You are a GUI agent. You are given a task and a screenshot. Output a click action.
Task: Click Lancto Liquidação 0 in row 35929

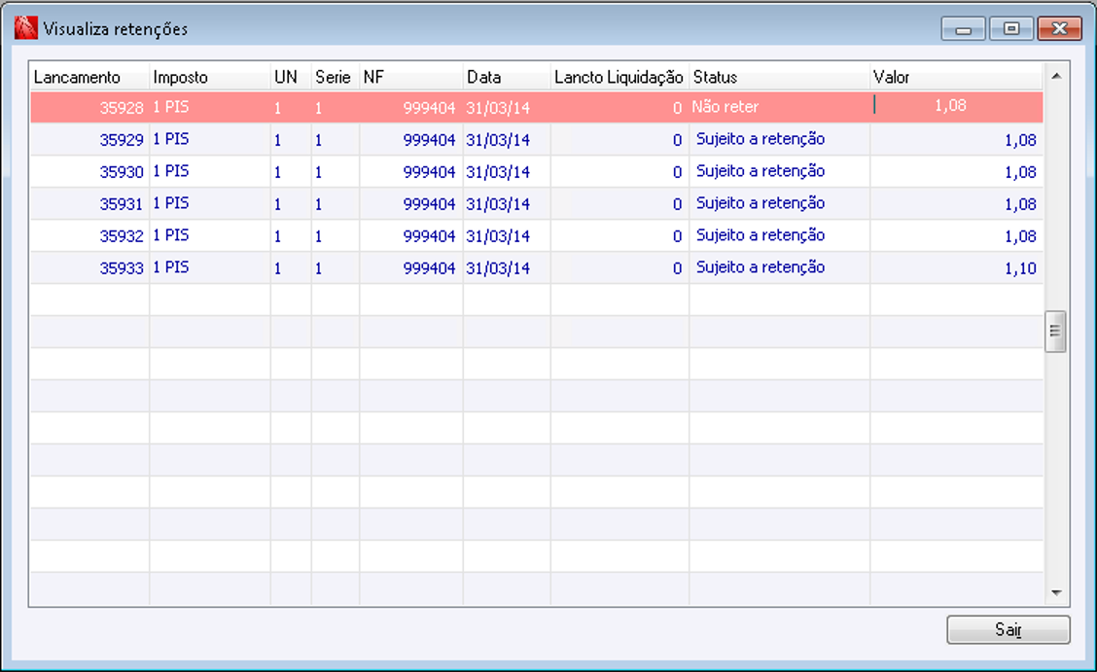(x=677, y=140)
